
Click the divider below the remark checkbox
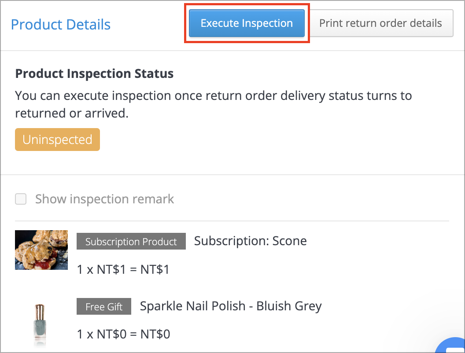pos(232,221)
